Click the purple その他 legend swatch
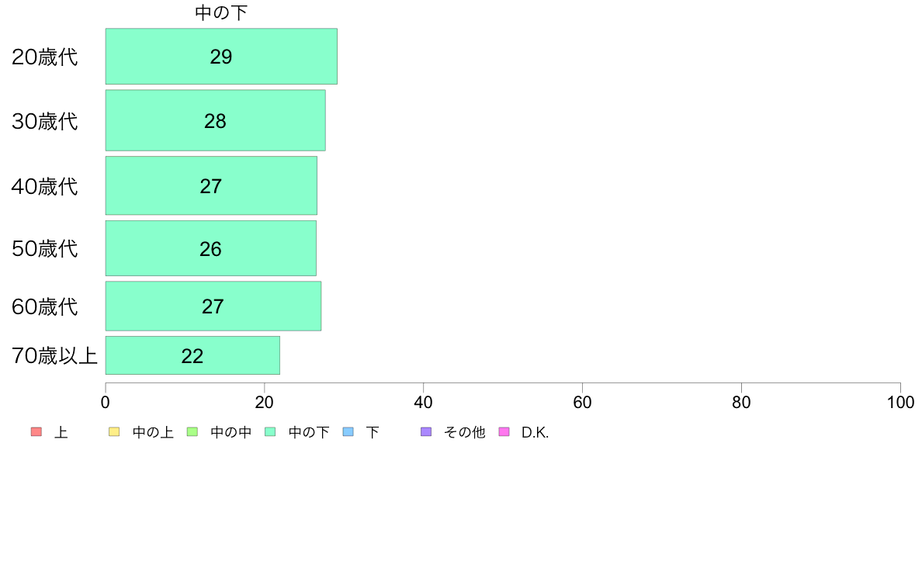 [x=426, y=432]
